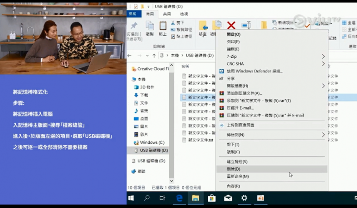Click File Explorer icon on taskbar

[x=195, y=198]
